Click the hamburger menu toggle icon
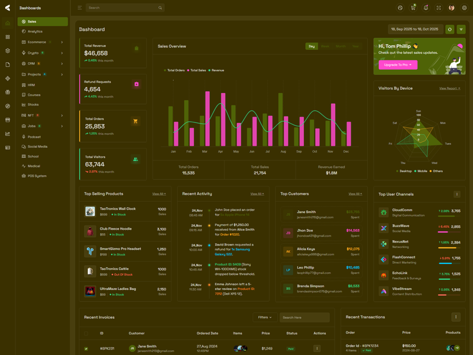 (80, 8)
